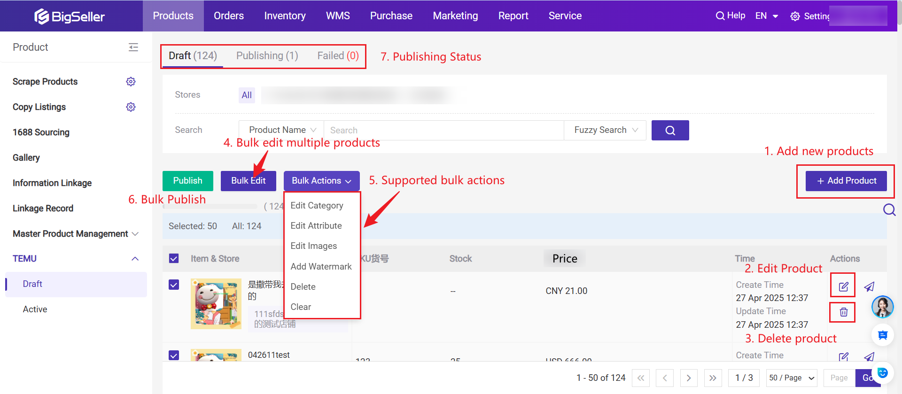The image size is (902, 394).
Task: Publish the 042611test product
Action: coord(869,357)
